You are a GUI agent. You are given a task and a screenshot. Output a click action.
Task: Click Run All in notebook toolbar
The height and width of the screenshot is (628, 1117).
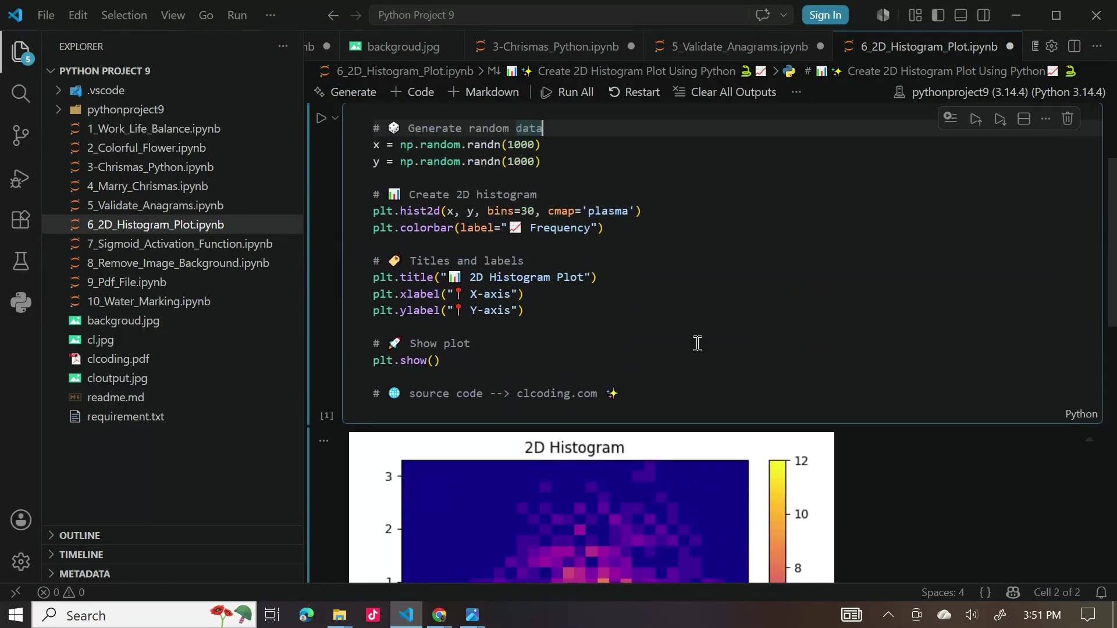[x=567, y=92]
